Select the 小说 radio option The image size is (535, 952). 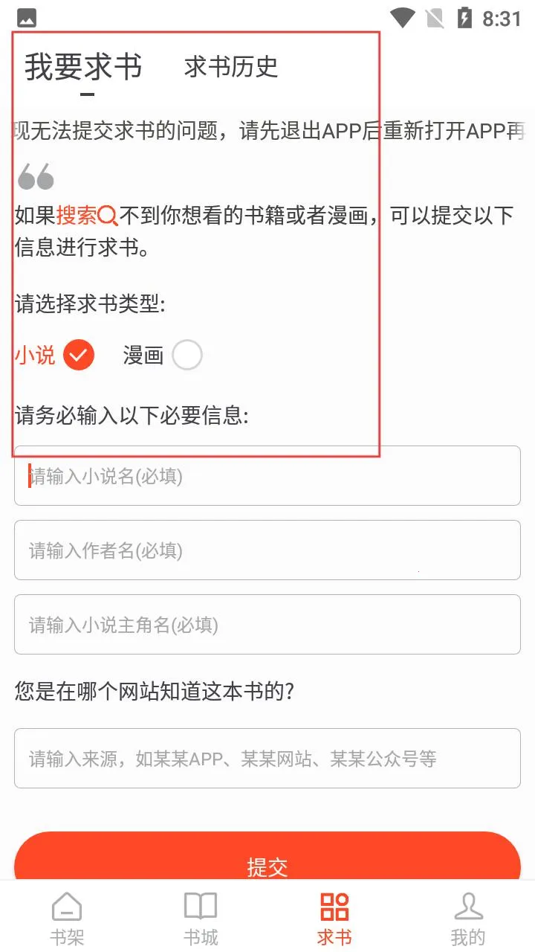pos(79,356)
